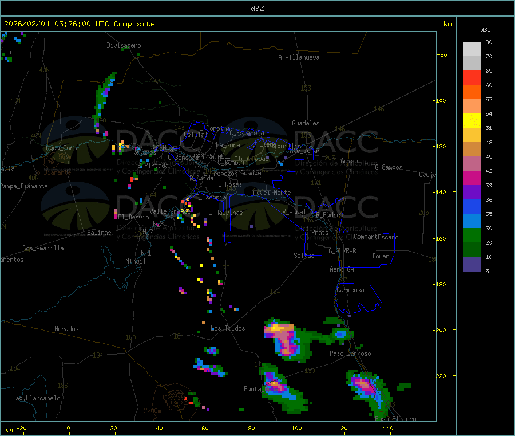Screen dimensions: 515x436
Task: Click the timestamp '2026/02/04 03:26:00 UTC Composite'
Action: (x=79, y=24)
